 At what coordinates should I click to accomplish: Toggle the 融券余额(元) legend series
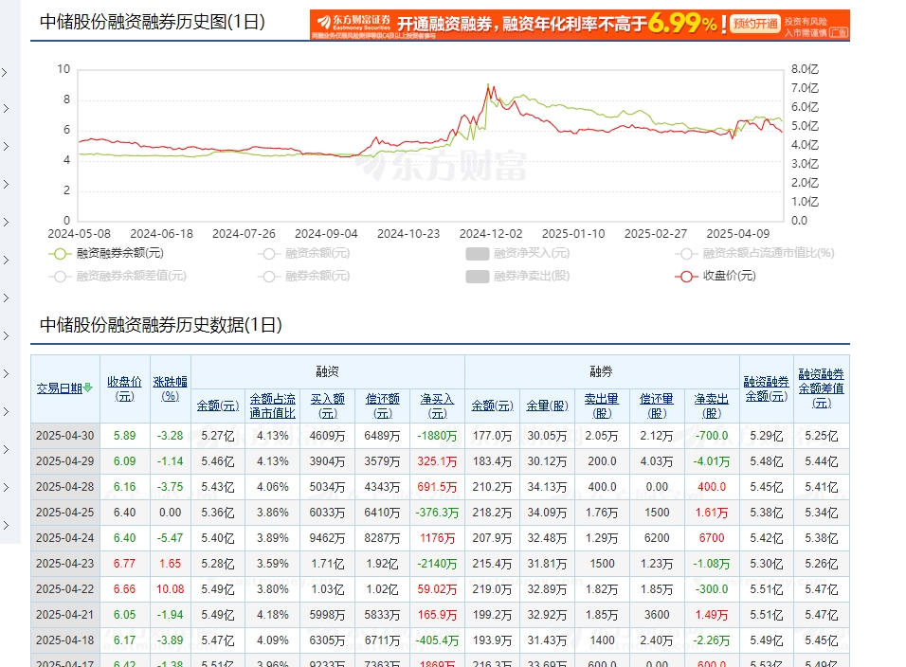point(304,276)
